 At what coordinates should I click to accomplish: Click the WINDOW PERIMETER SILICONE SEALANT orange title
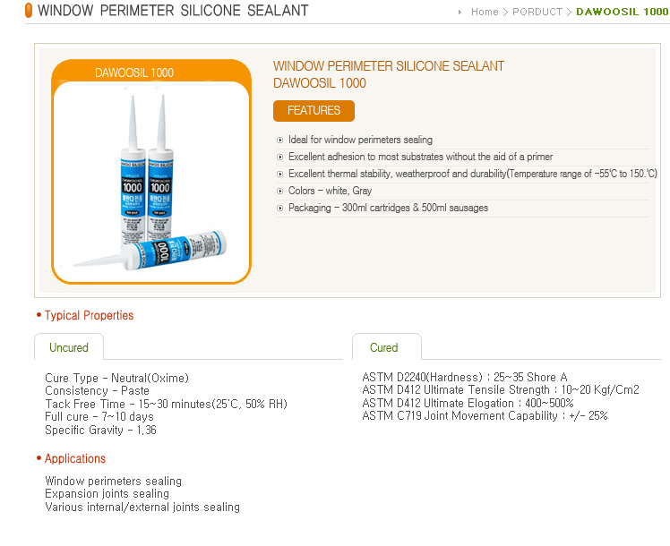(389, 66)
